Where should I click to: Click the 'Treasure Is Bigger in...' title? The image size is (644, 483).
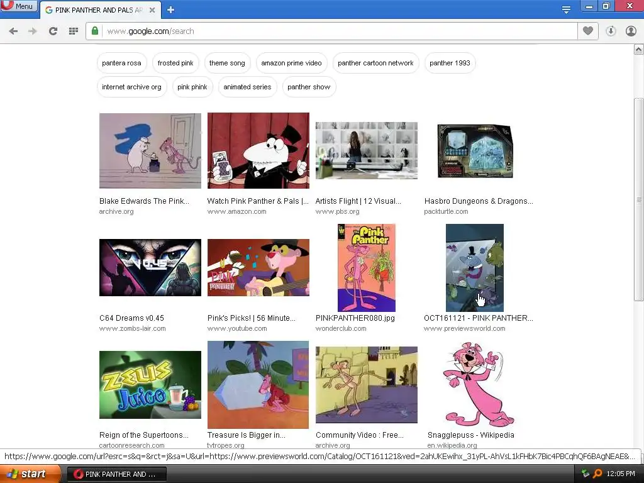point(246,435)
